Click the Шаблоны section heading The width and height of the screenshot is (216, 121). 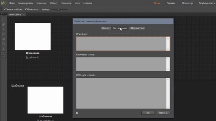click(x=18, y=86)
